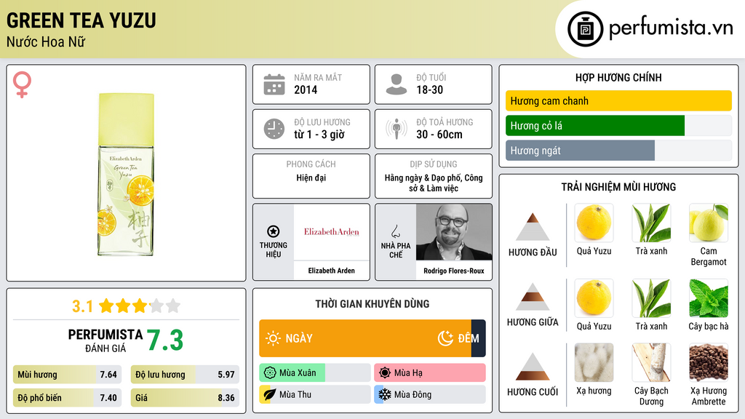The image size is (745, 419).
Task: Click the GREEN TEA YUZU title
Action: tap(81, 20)
